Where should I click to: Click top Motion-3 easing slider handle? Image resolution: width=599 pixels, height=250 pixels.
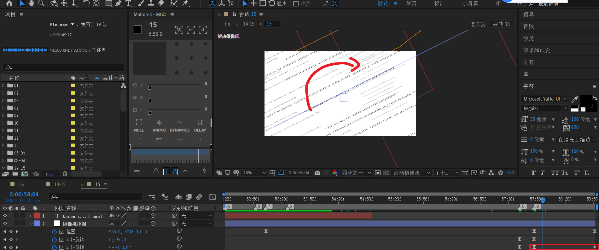150,88
